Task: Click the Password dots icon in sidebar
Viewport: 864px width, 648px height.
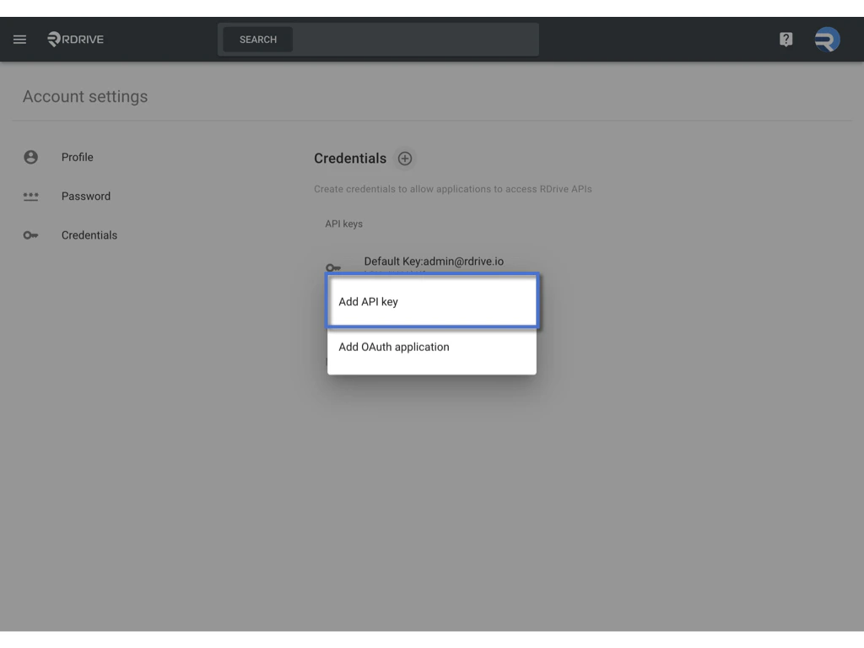Action: click(30, 196)
